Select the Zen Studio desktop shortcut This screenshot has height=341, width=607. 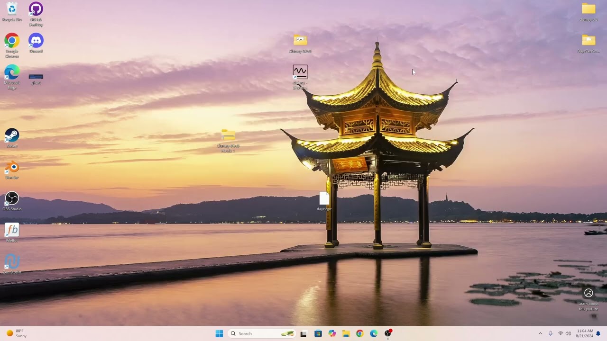point(12,264)
